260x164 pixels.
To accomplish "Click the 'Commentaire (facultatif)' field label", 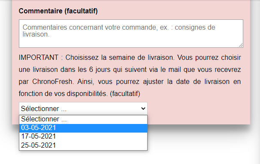I will (58, 11).
